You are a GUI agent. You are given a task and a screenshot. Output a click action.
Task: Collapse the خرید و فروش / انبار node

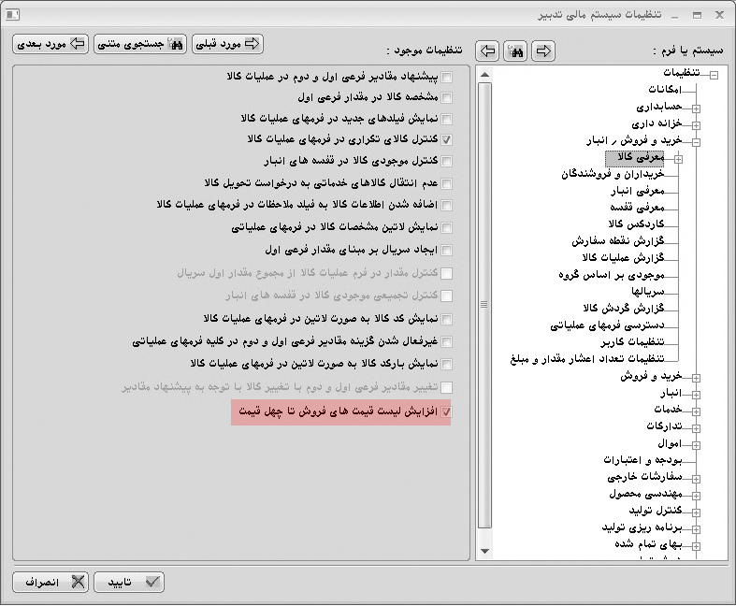(x=696, y=142)
